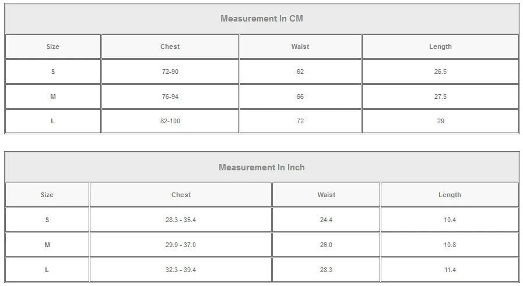Click size S row label in CM table
Image resolution: width=523 pixels, height=286 pixels.
click(53, 71)
